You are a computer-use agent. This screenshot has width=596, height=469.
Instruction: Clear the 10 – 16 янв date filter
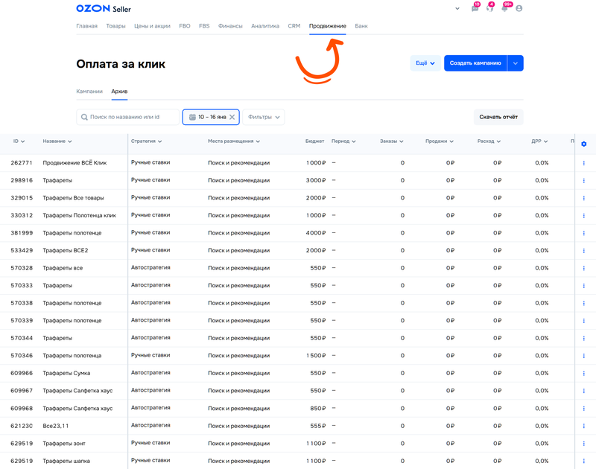pos(232,117)
